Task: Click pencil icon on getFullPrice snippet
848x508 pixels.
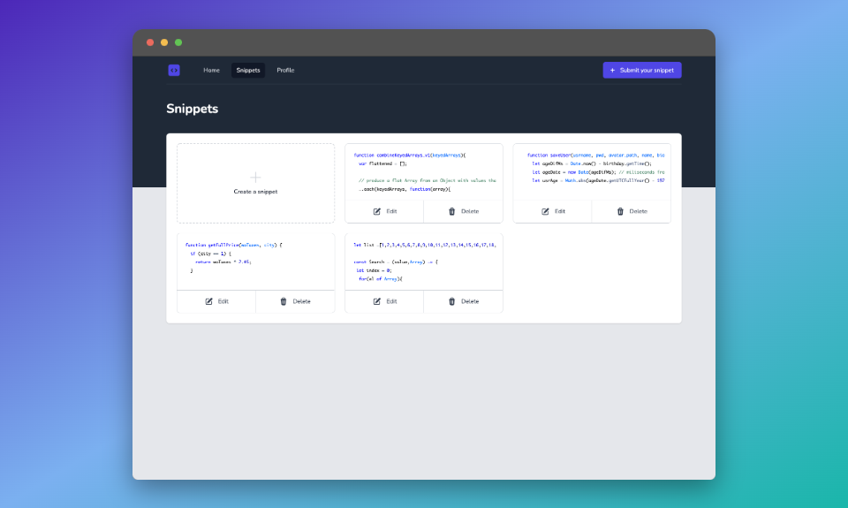Action: [208, 301]
